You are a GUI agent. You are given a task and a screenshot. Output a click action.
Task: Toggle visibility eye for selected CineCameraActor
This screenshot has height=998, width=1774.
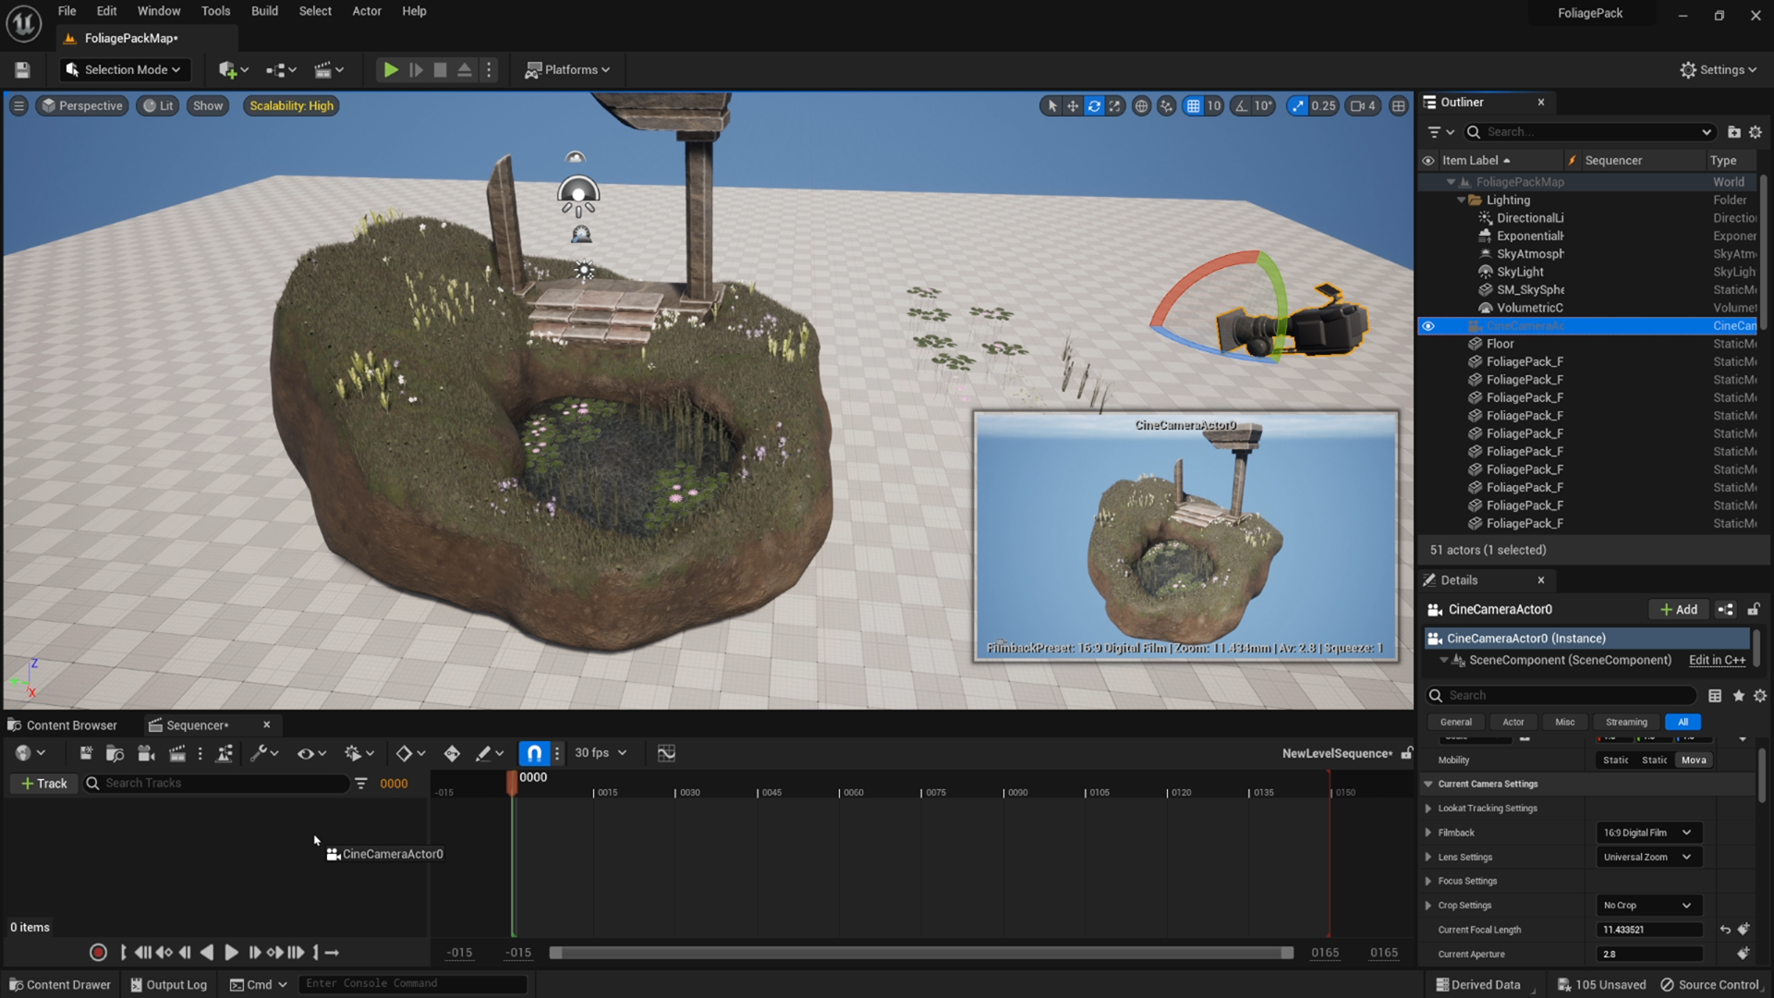point(1428,326)
